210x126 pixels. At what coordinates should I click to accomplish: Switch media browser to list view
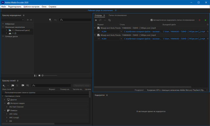click(35, 76)
